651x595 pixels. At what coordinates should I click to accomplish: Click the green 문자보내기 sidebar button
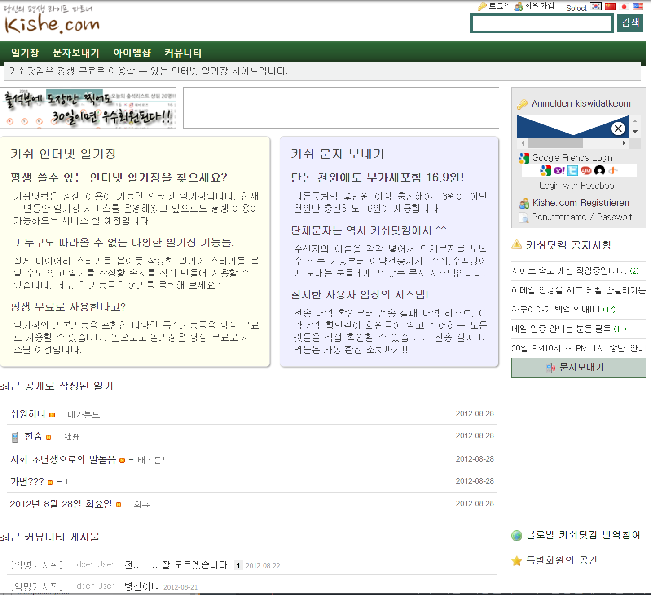(578, 368)
